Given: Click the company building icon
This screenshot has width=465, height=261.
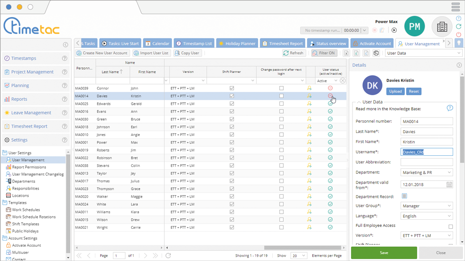Looking at the screenshot, I should (x=442, y=27).
